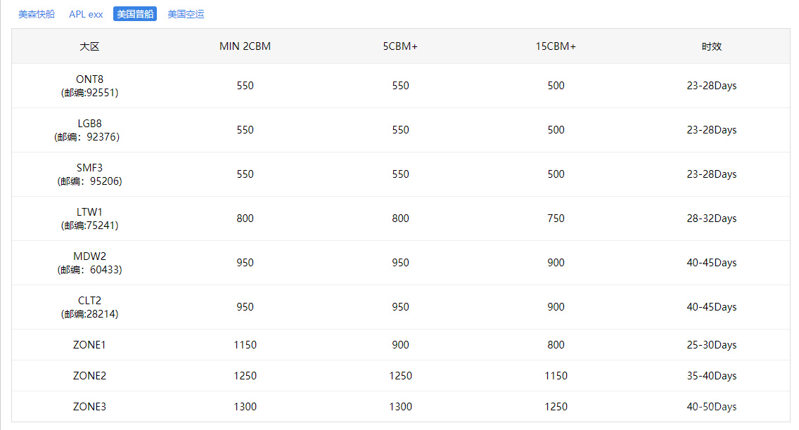Switch to the 美国空运 tab
Viewport: 799px width, 430px height.
coord(186,14)
